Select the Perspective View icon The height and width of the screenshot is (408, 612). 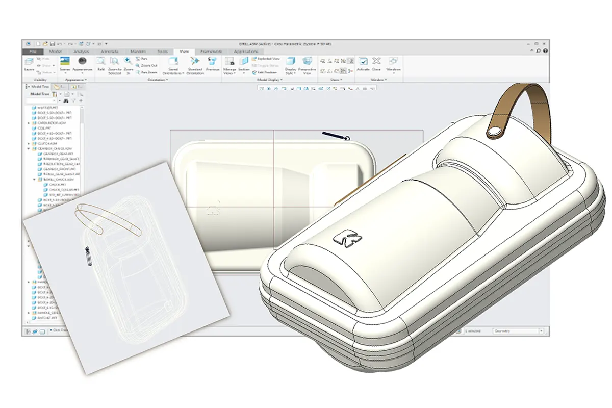(307, 62)
